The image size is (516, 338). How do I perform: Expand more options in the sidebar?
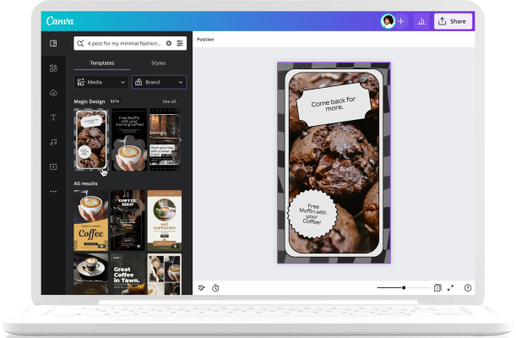pyautogui.click(x=53, y=191)
